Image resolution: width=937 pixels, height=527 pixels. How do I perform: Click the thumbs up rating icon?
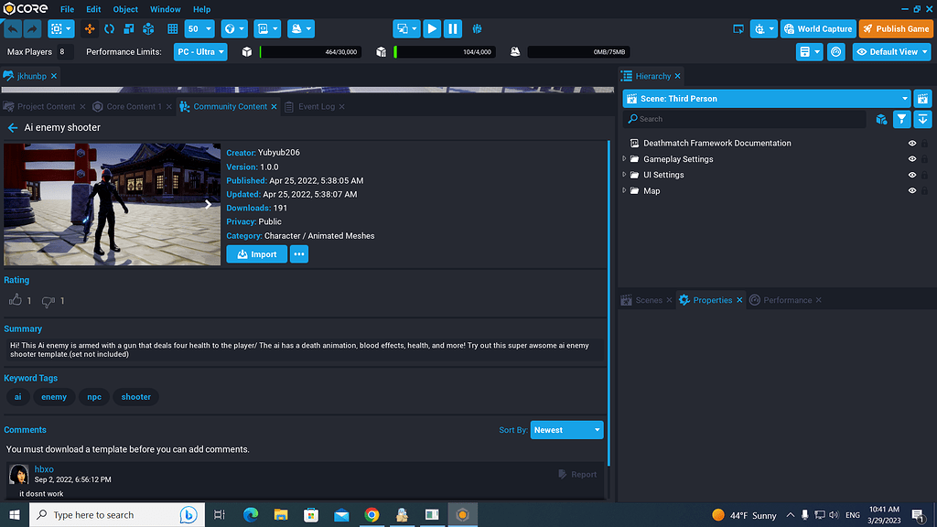pos(15,300)
